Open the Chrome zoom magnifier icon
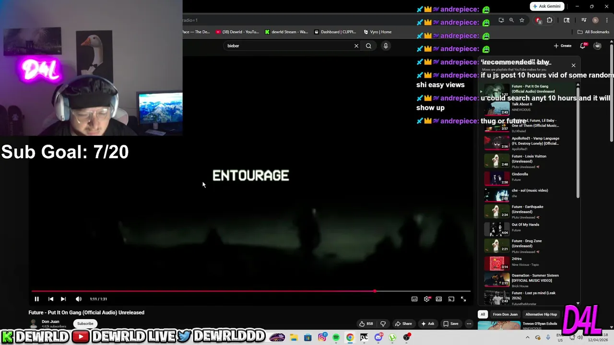Viewport: 614px width, 345px height. (511, 20)
